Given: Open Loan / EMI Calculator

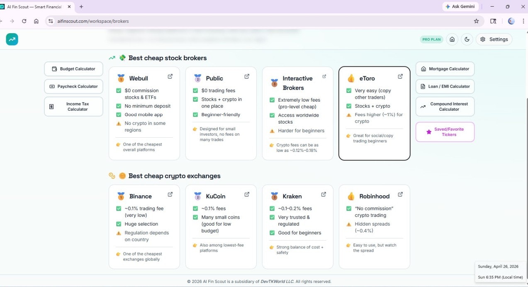Looking at the screenshot, I should pos(445,86).
